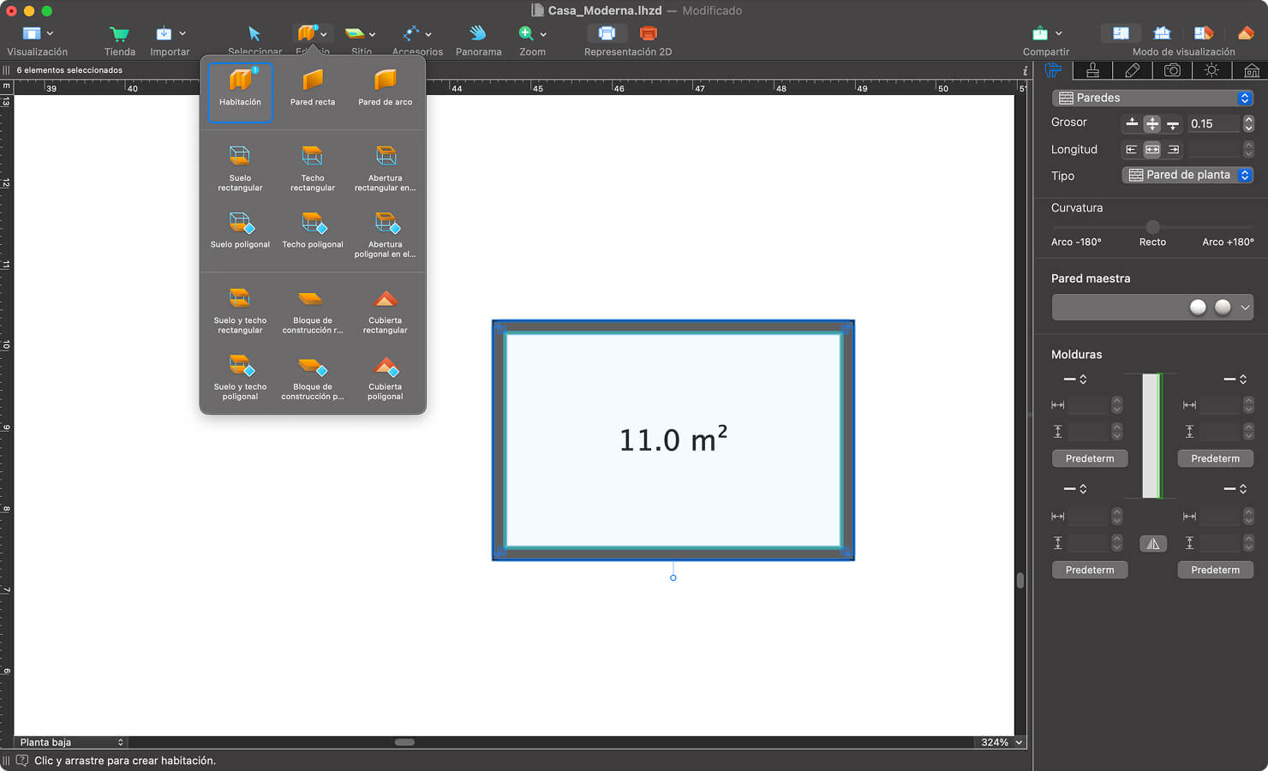Open the upper-right molding profile popup
The height and width of the screenshot is (771, 1268).
point(1235,379)
